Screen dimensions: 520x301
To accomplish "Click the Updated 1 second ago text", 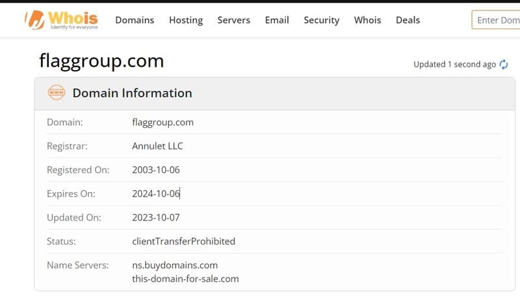I will click(454, 64).
